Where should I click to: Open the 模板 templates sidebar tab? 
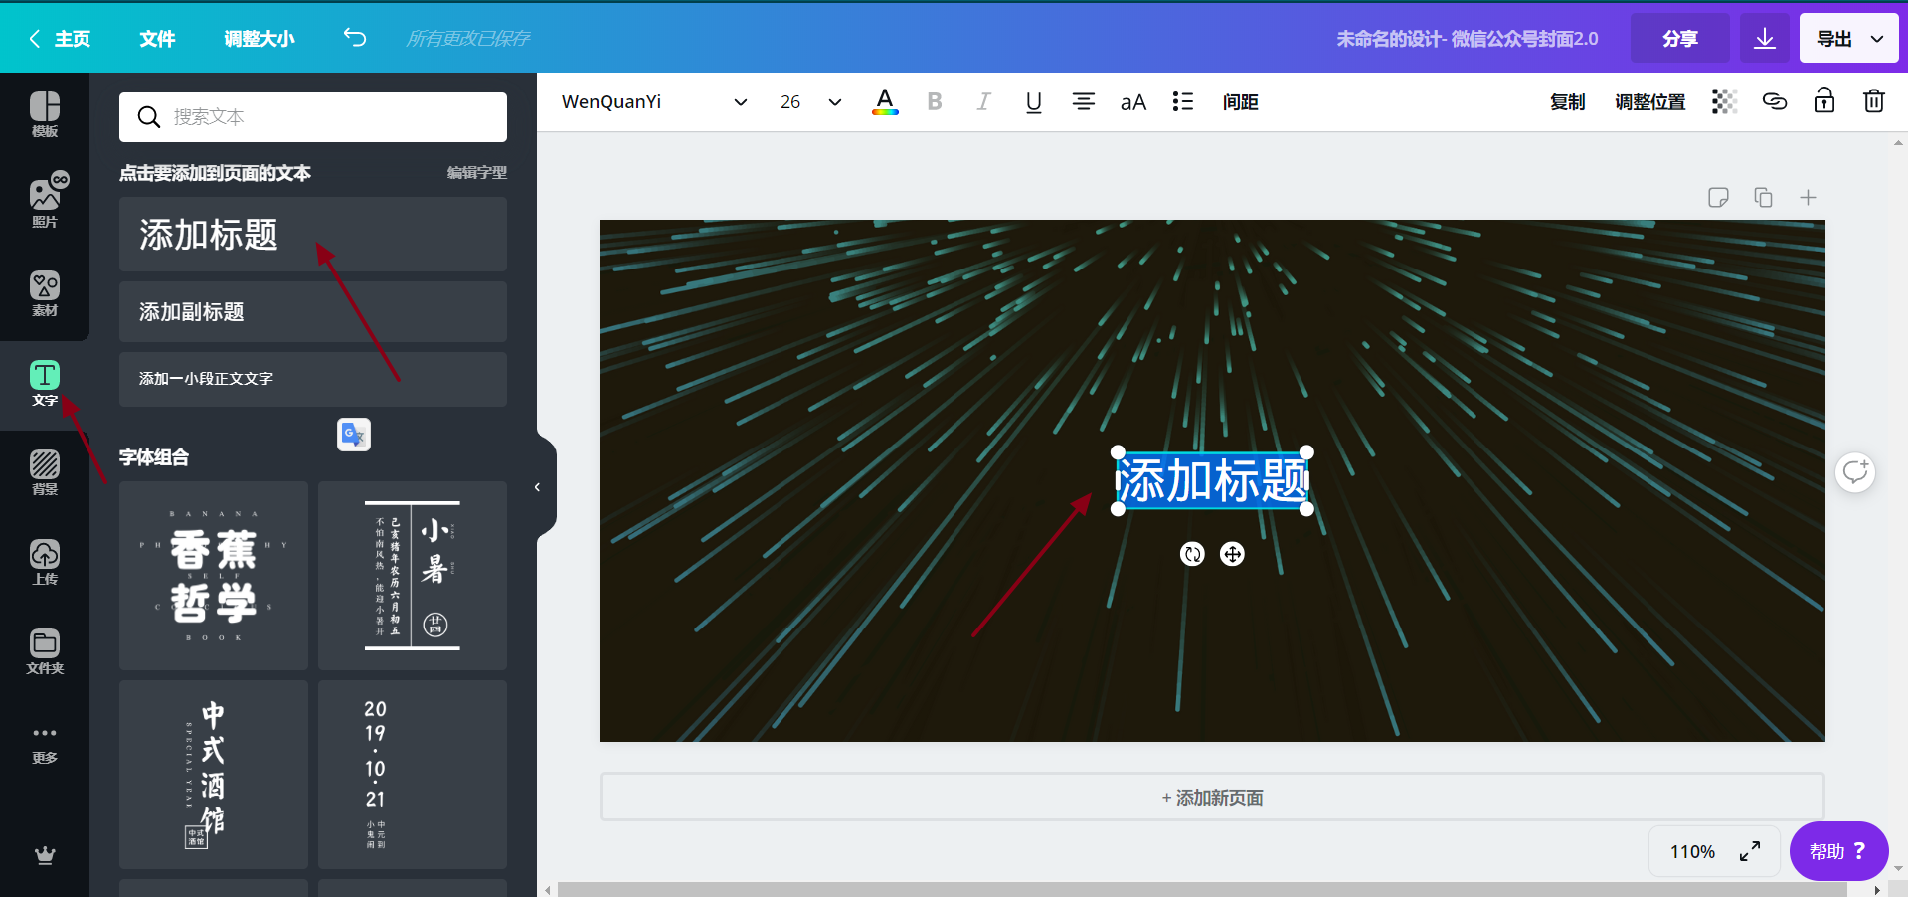coord(45,114)
